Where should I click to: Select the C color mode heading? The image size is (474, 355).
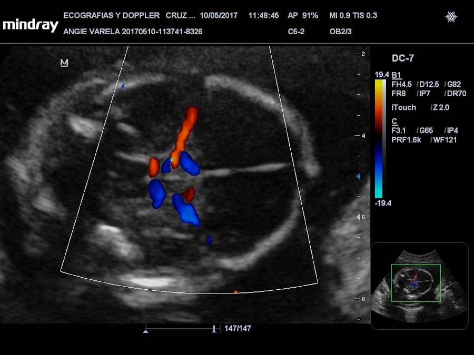pos(394,121)
